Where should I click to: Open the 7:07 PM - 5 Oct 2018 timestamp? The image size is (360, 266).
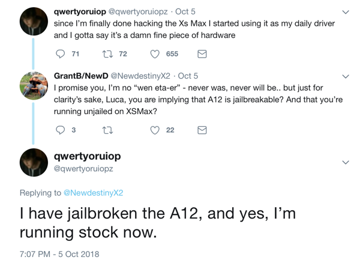click(59, 254)
